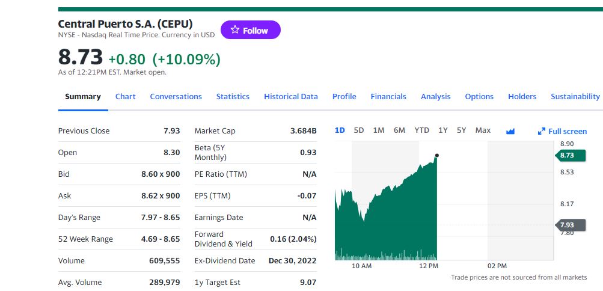Open the Profile tab
603x291 pixels.
pos(344,96)
